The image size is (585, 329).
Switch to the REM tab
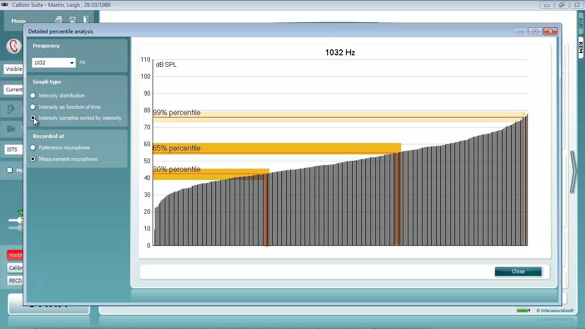coord(580,47)
